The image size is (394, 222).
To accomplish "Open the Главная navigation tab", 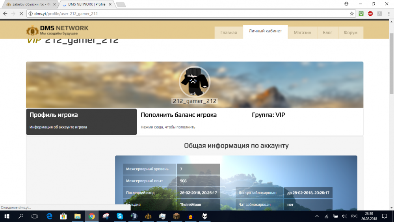I will point(229,32).
